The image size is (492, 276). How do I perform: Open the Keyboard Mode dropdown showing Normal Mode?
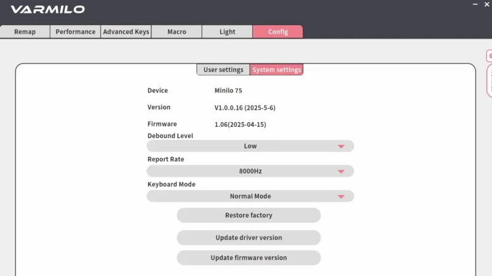(250, 196)
